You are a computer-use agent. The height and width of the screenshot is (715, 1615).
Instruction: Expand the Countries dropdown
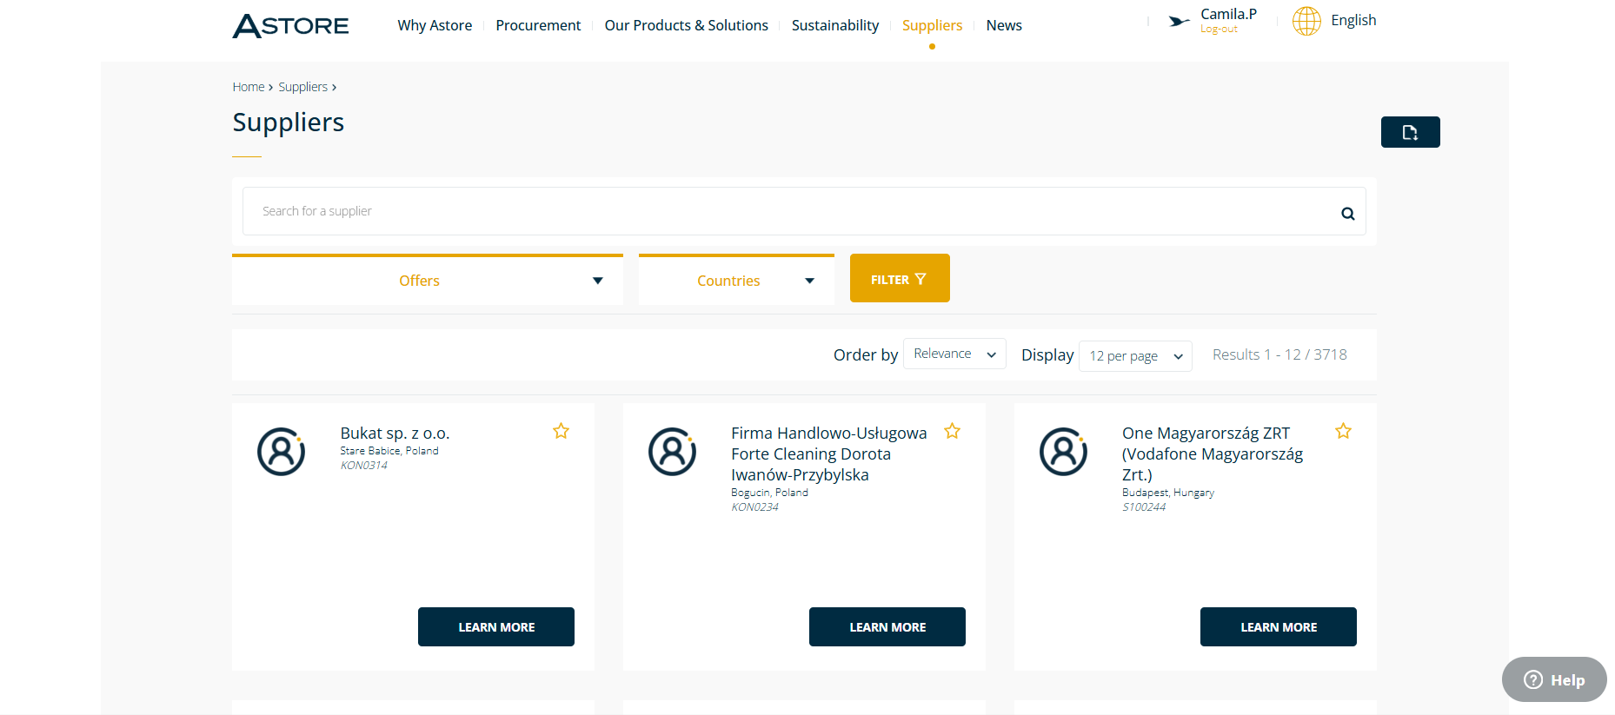pos(736,281)
